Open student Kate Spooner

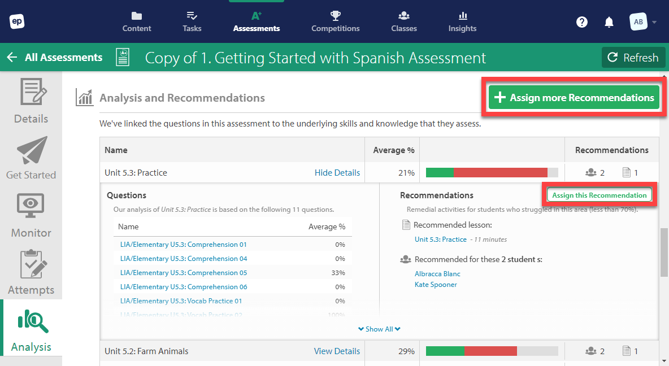436,285
